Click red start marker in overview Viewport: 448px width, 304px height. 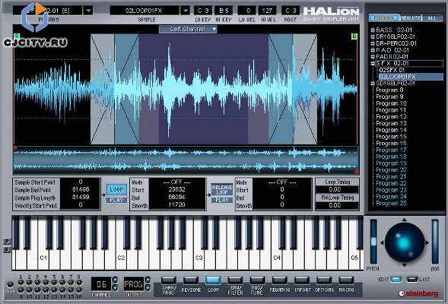point(15,148)
